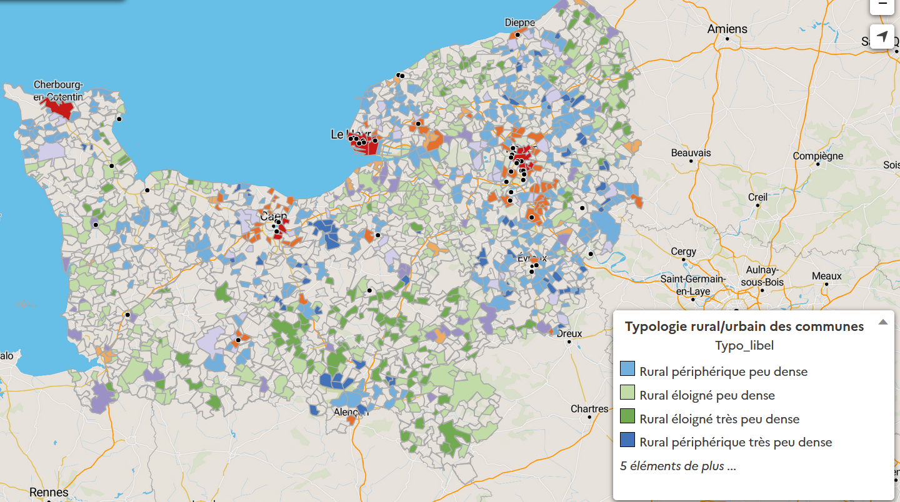Click the Compiègne city label
This screenshot has height=502, width=900.
[x=817, y=156]
